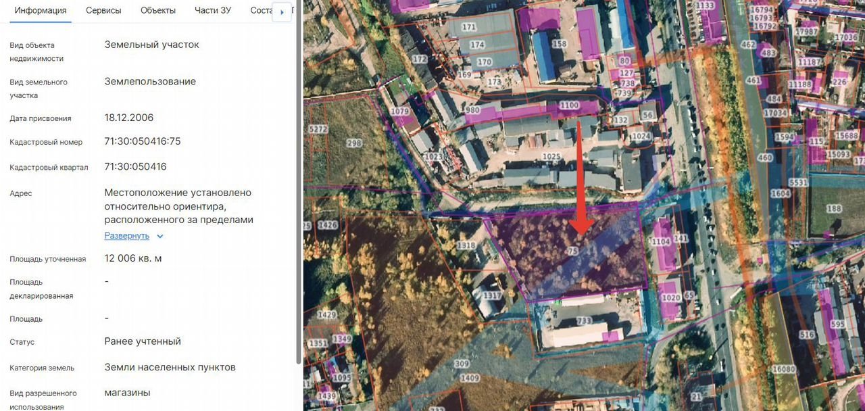Select parcel 16080 on the map
The height and width of the screenshot is (411, 865).
point(783,369)
